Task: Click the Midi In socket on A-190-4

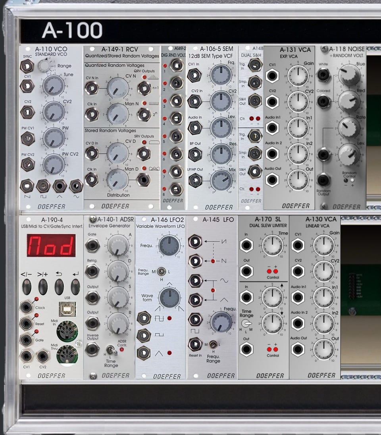Action: pyautogui.click(x=67, y=331)
